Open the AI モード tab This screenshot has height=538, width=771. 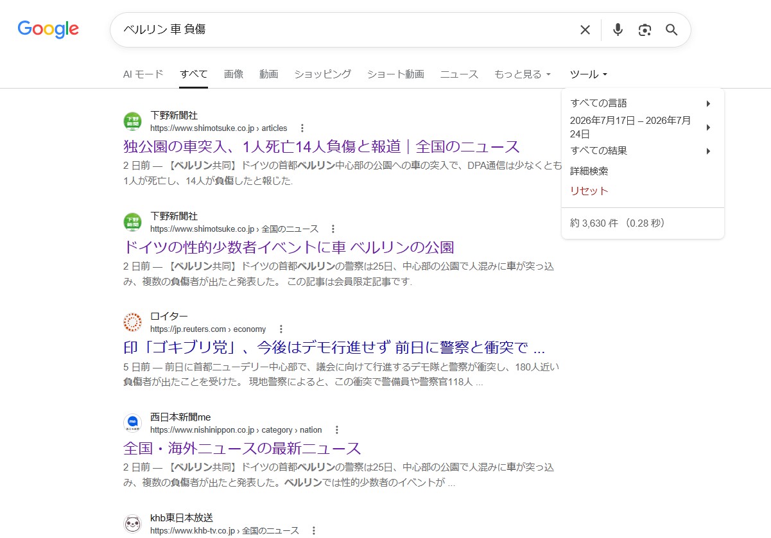point(143,74)
